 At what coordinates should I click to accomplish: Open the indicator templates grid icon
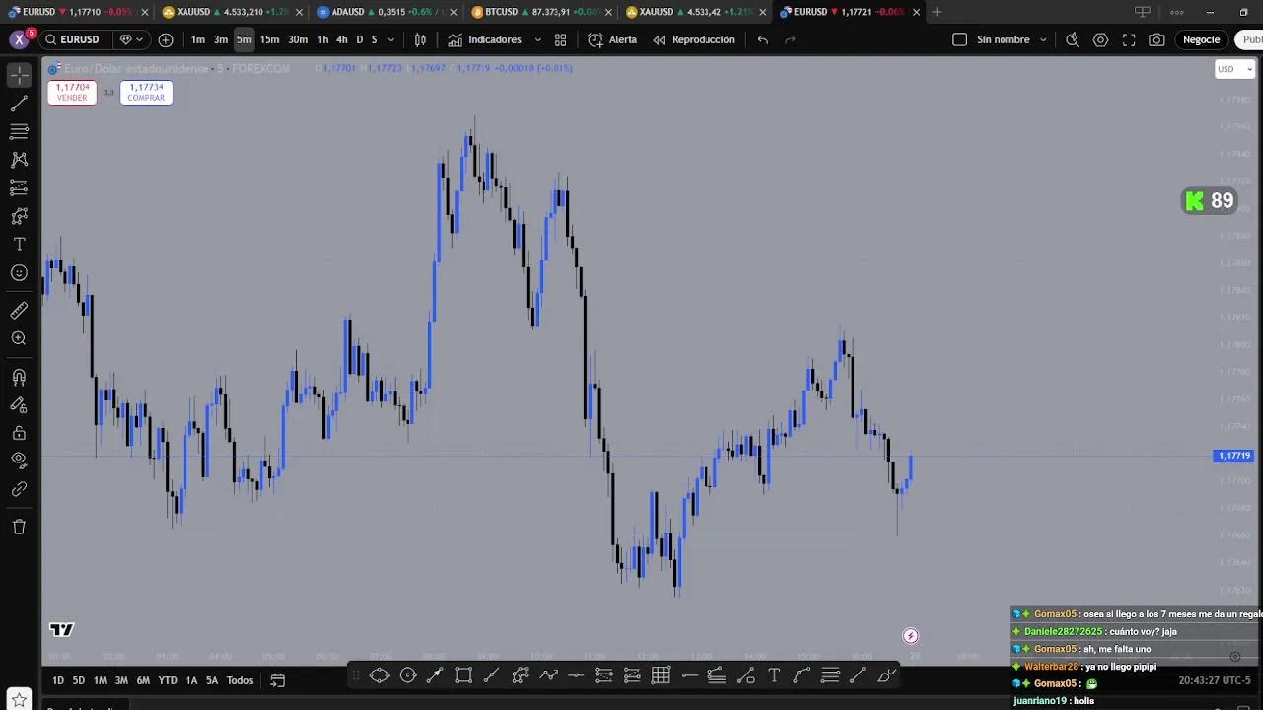[560, 39]
